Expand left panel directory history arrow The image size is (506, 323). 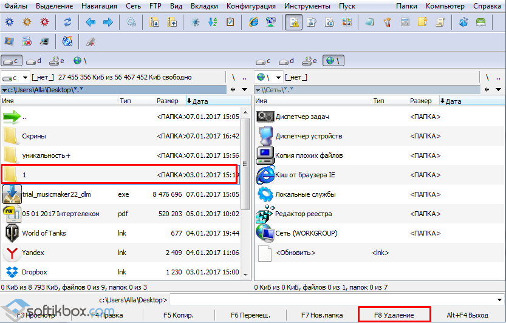tap(244, 90)
